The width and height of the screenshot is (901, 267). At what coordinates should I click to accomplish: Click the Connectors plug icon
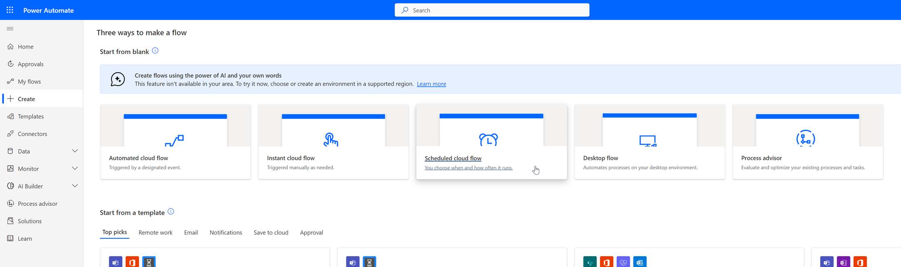pyautogui.click(x=10, y=134)
